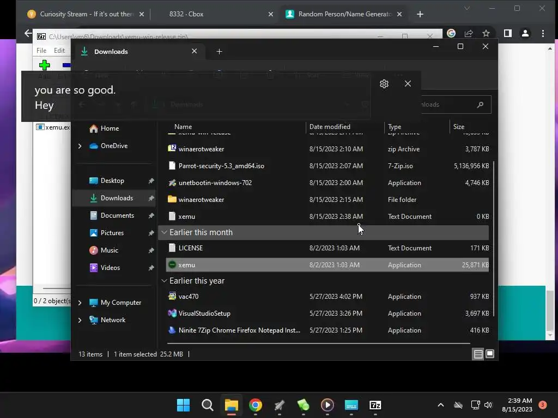Open 7-Zip from taskbar
The height and width of the screenshot is (418, 558).
[x=375, y=405]
